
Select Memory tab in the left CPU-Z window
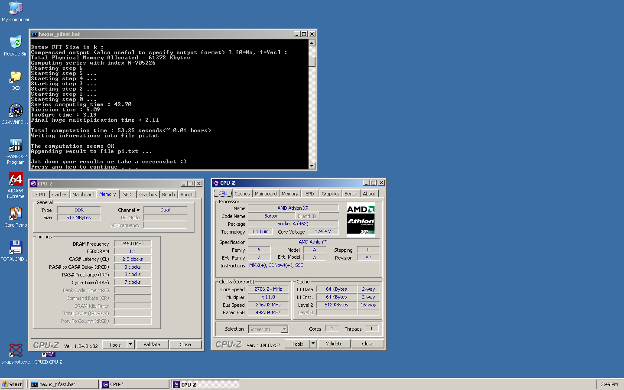[x=107, y=194]
